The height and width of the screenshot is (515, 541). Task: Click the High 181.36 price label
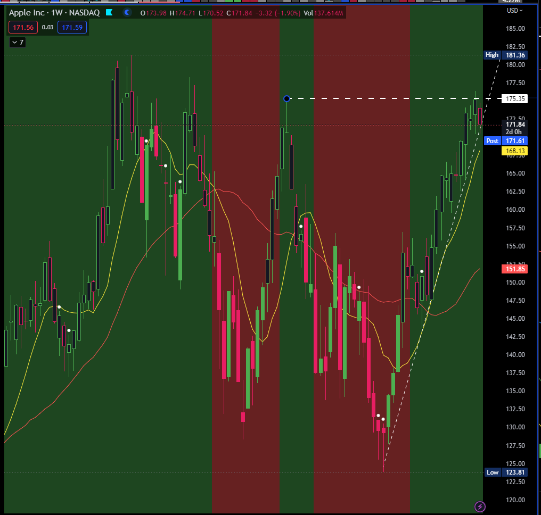(x=505, y=55)
